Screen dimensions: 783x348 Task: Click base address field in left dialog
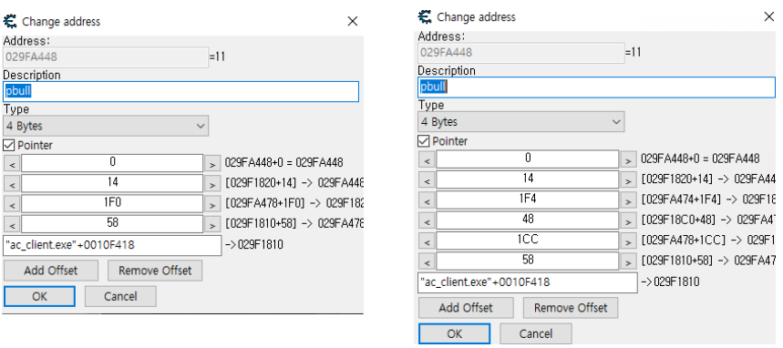click(x=112, y=245)
